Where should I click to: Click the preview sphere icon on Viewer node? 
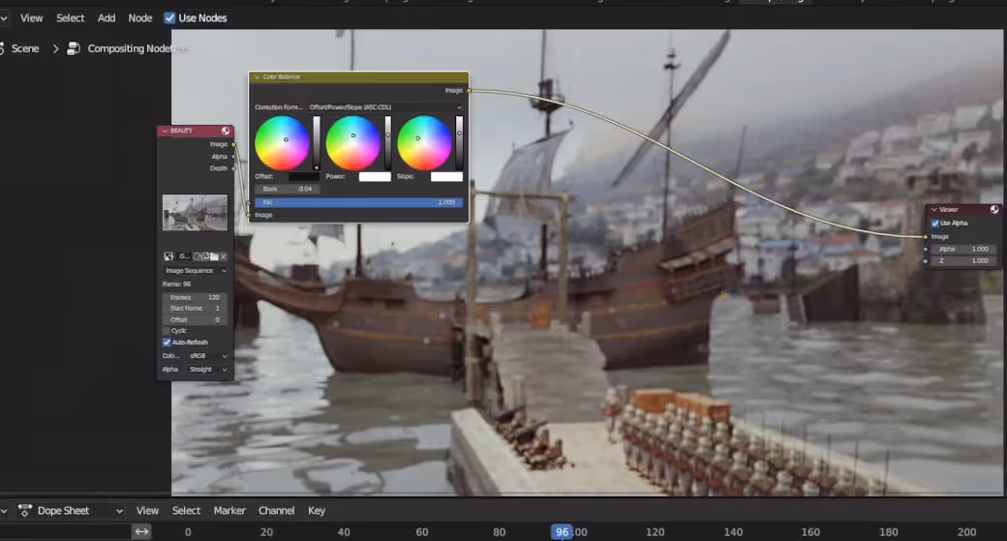coord(994,209)
